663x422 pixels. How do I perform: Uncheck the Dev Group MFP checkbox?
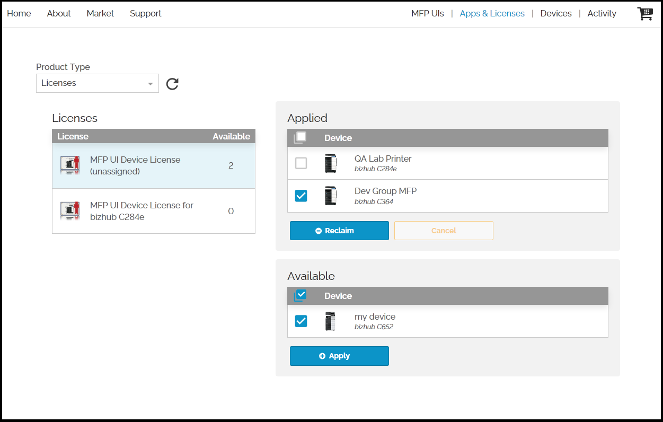(x=301, y=196)
